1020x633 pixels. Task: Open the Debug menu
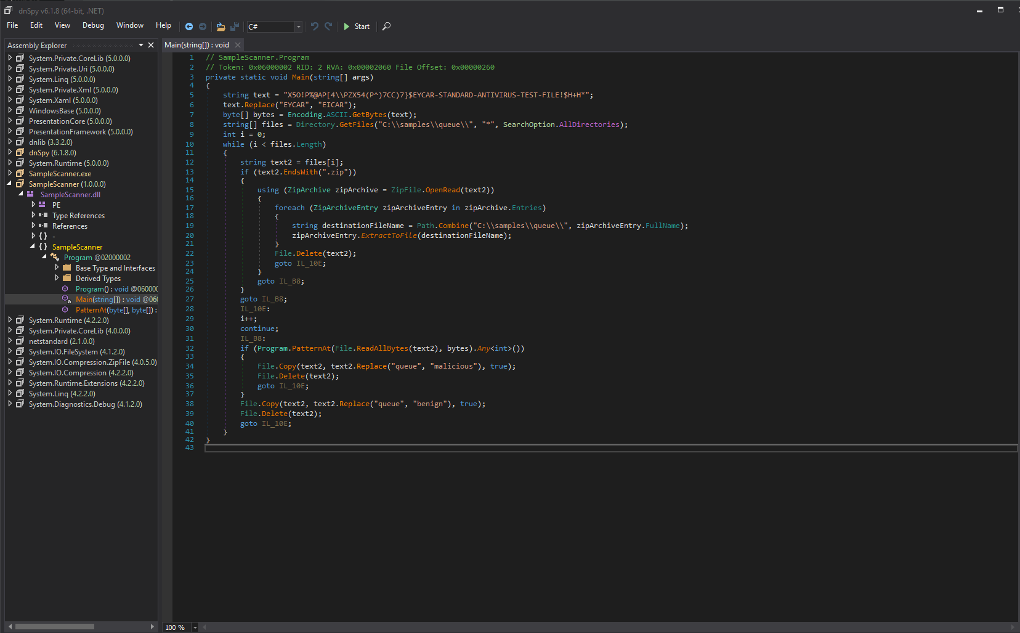pyautogui.click(x=93, y=25)
